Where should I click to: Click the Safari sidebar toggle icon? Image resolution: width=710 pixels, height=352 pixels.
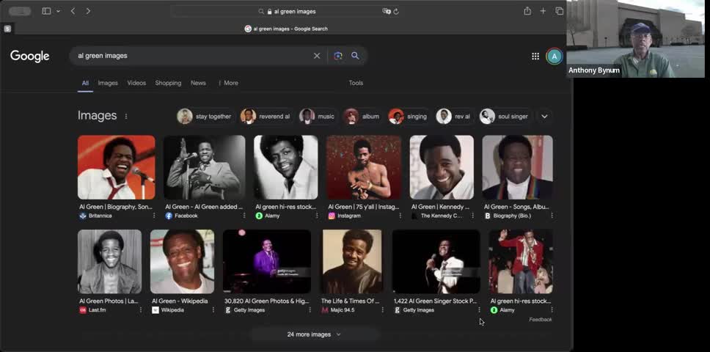46,11
